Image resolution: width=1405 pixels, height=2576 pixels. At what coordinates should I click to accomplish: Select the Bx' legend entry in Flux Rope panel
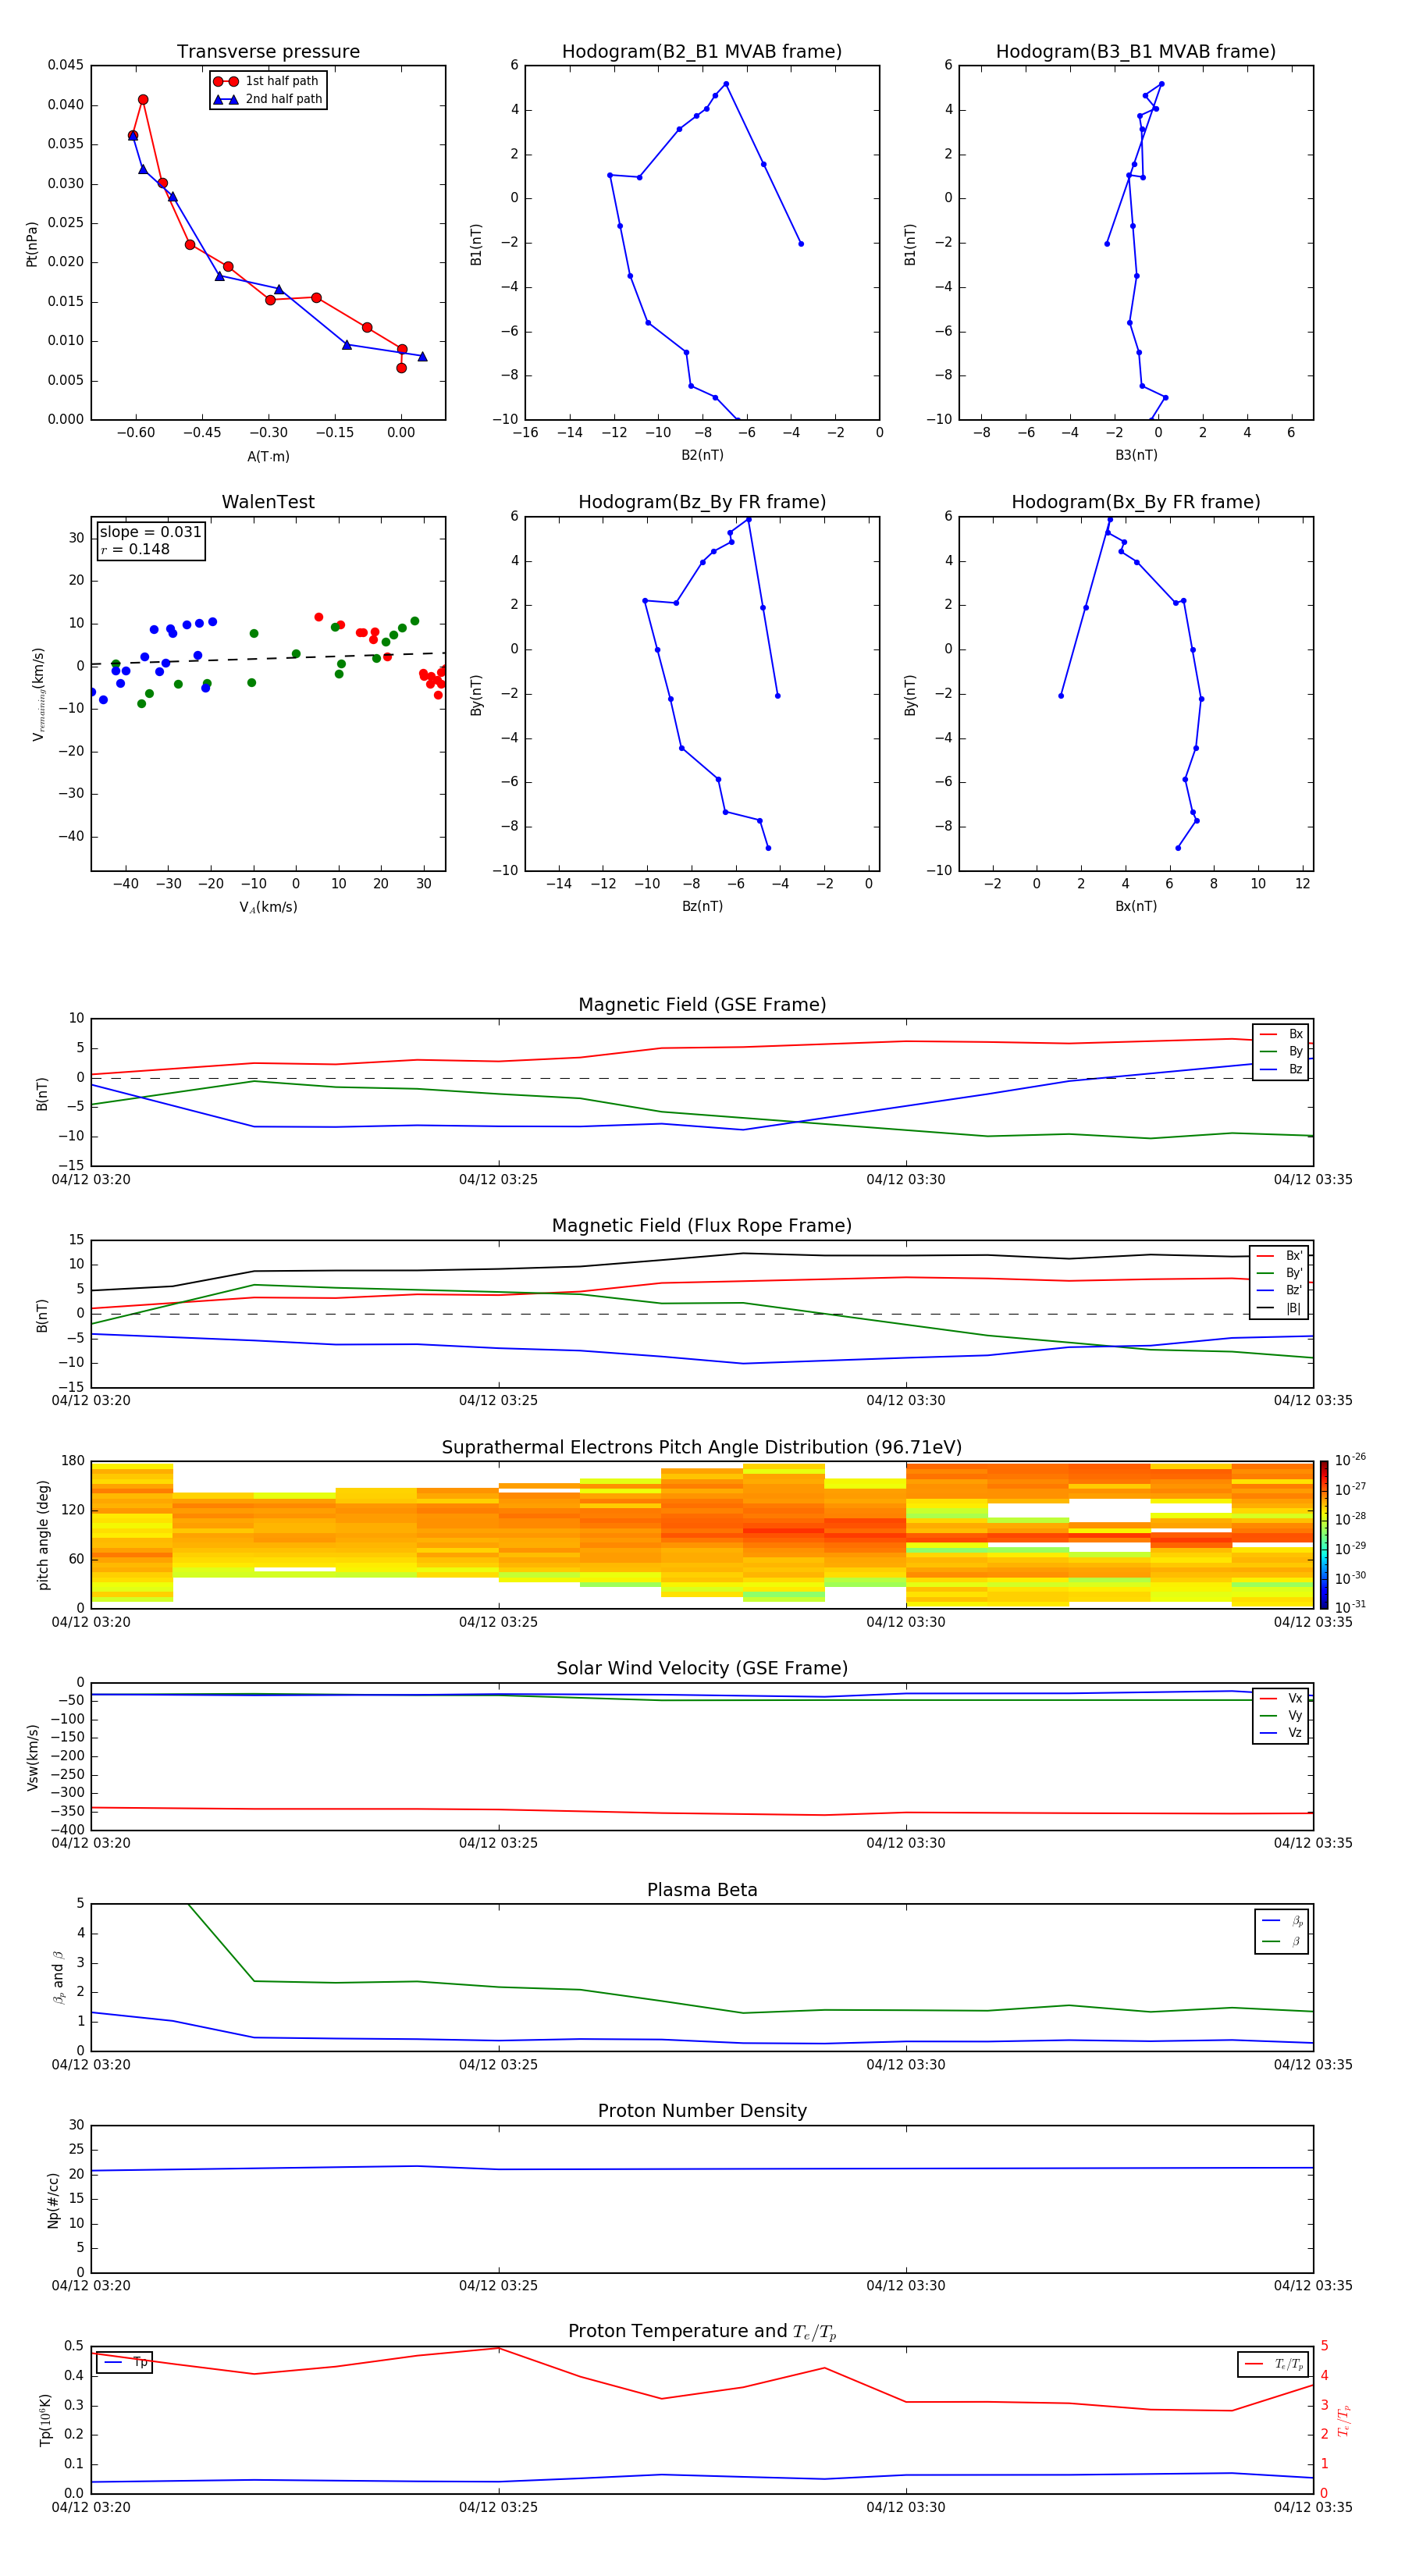pyautogui.click(x=1280, y=1256)
